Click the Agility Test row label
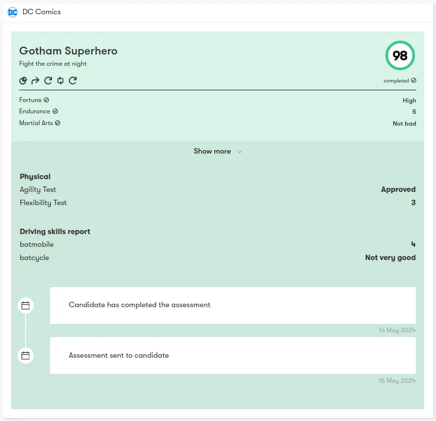 [x=38, y=189]
